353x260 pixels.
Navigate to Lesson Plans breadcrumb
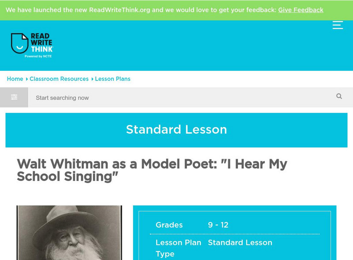113,79
